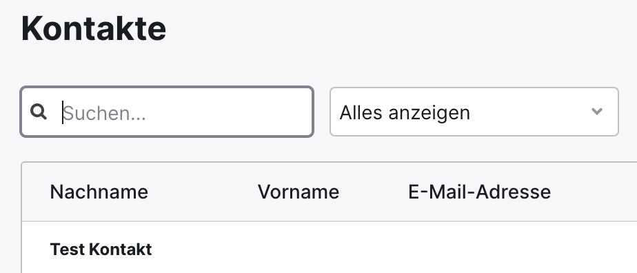This screenshot has height=273, width=637.
Task: Click the chevron arrow in Alles anzeigen
Action: [x=596, y=111]
